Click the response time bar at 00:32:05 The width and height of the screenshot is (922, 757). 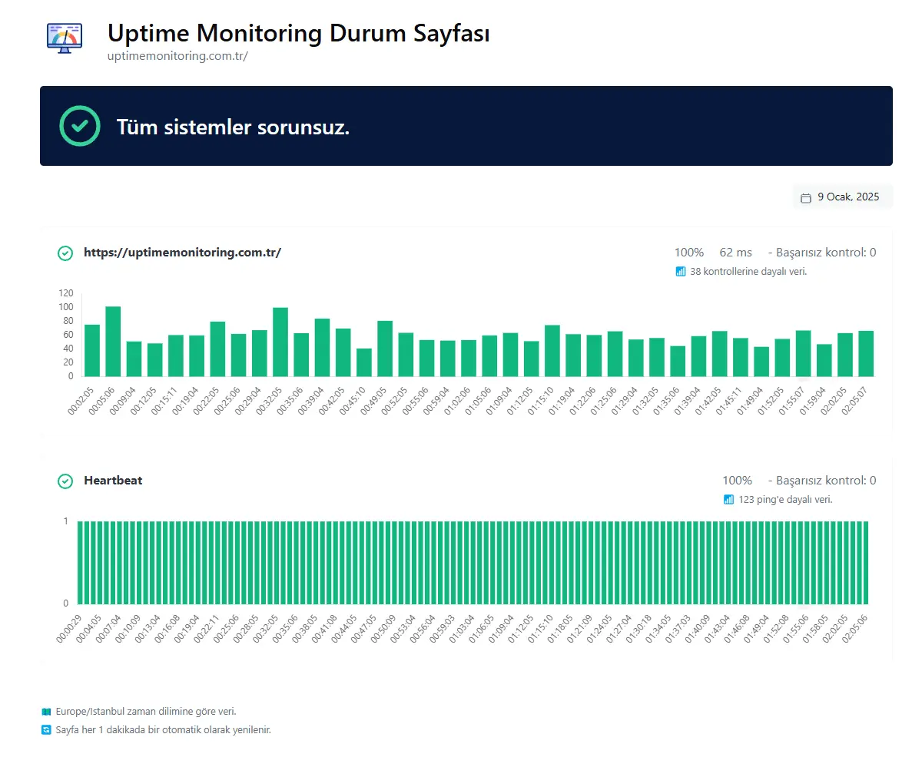tap(280, 342)
